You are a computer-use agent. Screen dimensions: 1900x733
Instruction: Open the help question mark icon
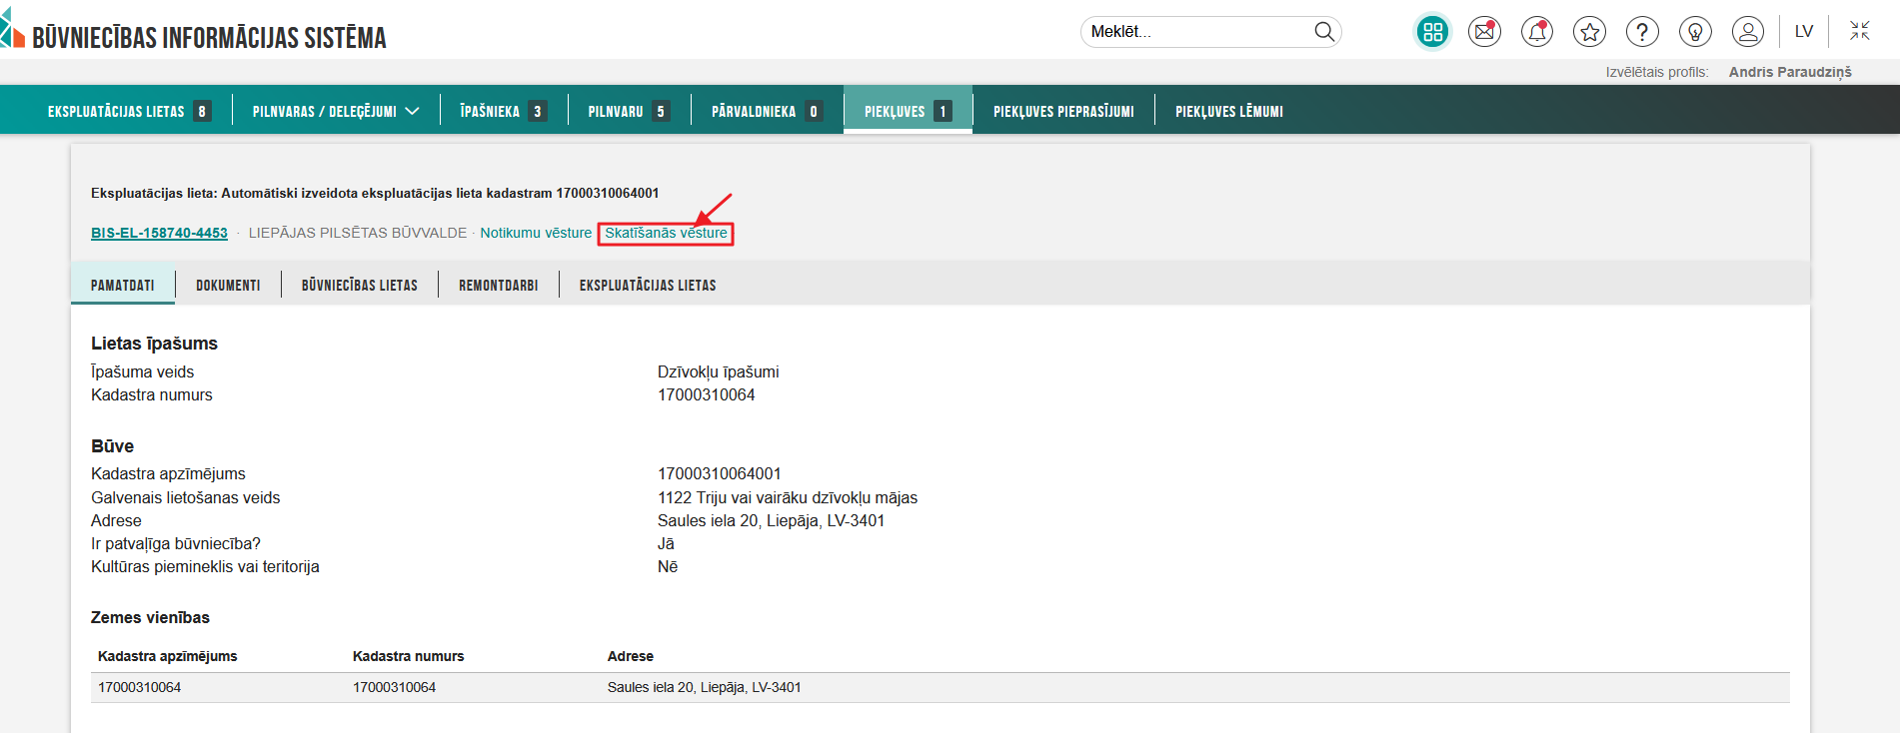pos(1642,32)
